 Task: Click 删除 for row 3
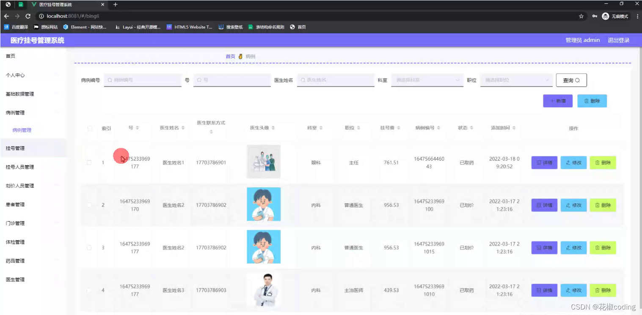603,248
